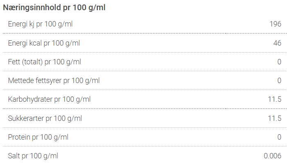
Task: Select the Karbohydrater pr 100 g/ml label
Action: [x=49, y=99]
